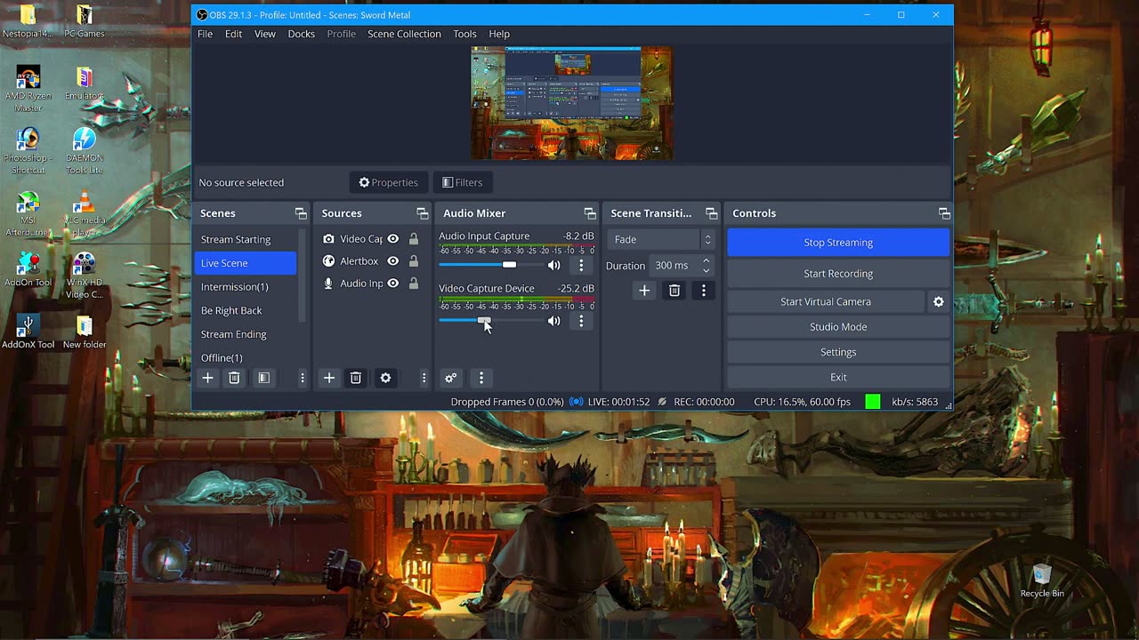Click Video Capture Device volume slider

[490, 321]
